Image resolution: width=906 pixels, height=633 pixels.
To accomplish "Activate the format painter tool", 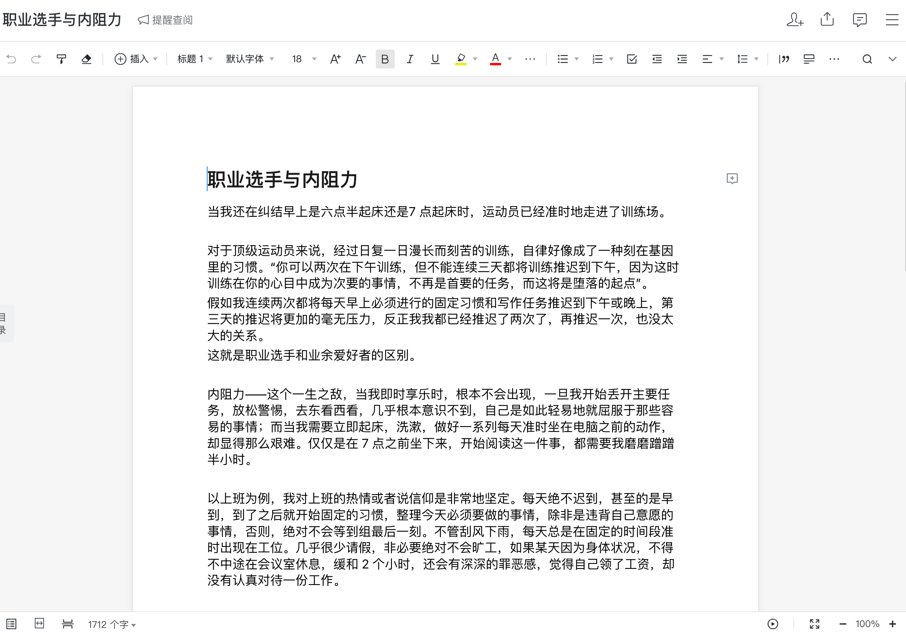I will [x=61, y=59].
